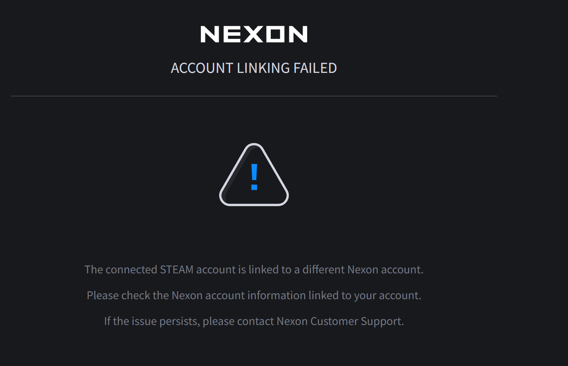Click the letter X in NEXON logo
Viewport: 568px width, 366px height.
coord(253,34)
